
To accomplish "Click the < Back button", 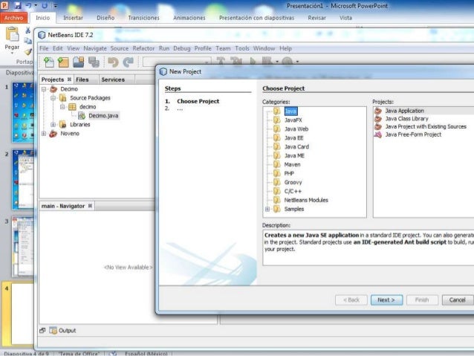I will (351, 300).
